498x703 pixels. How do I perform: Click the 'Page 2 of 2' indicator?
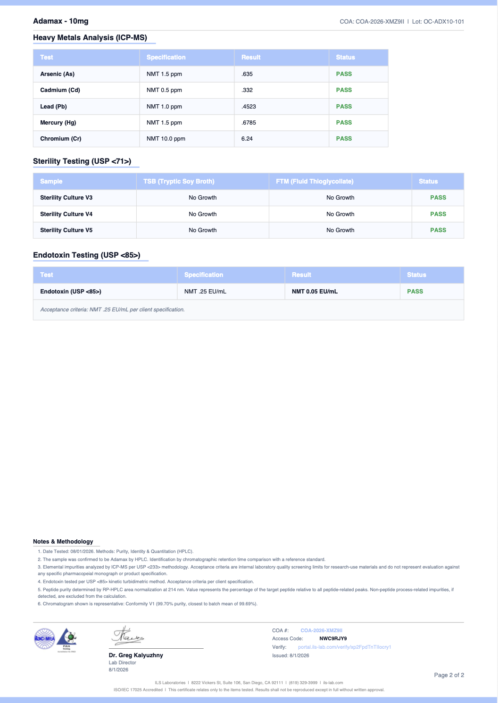(x=449, y=675)
